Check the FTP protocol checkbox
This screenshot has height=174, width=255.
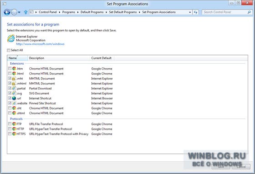(x=10, y=124)
